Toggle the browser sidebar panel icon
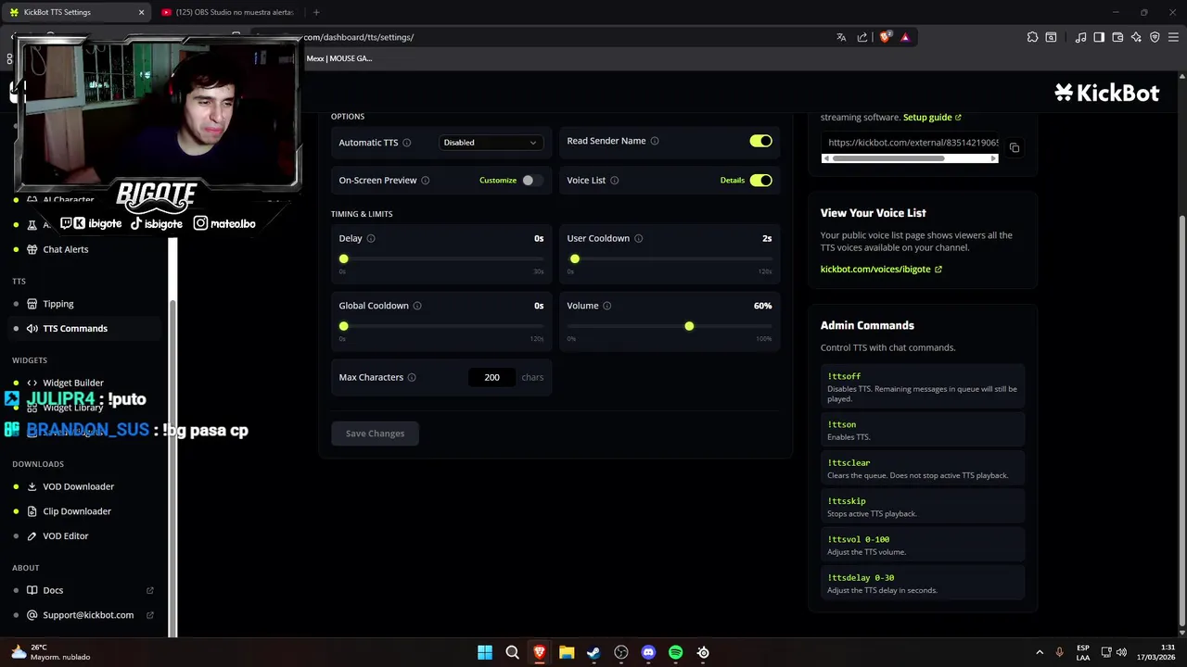1187x667 pixels. pos(1099,37)
